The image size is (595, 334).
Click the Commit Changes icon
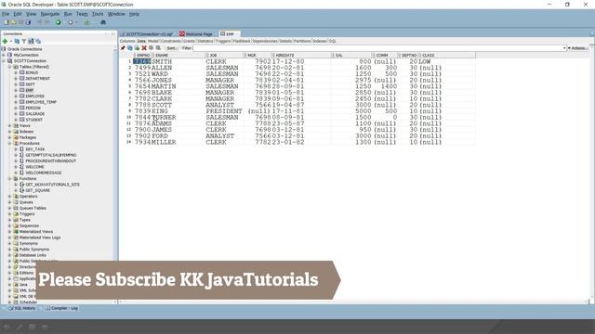coord(151,48)
